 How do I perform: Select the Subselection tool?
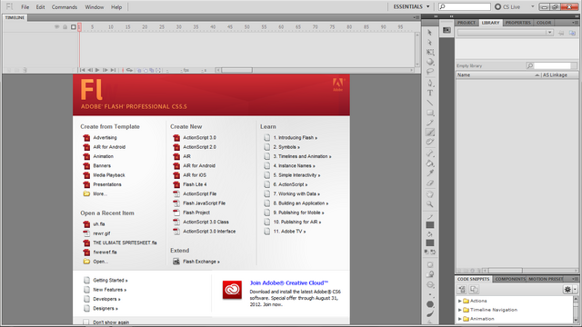(430, 43)
